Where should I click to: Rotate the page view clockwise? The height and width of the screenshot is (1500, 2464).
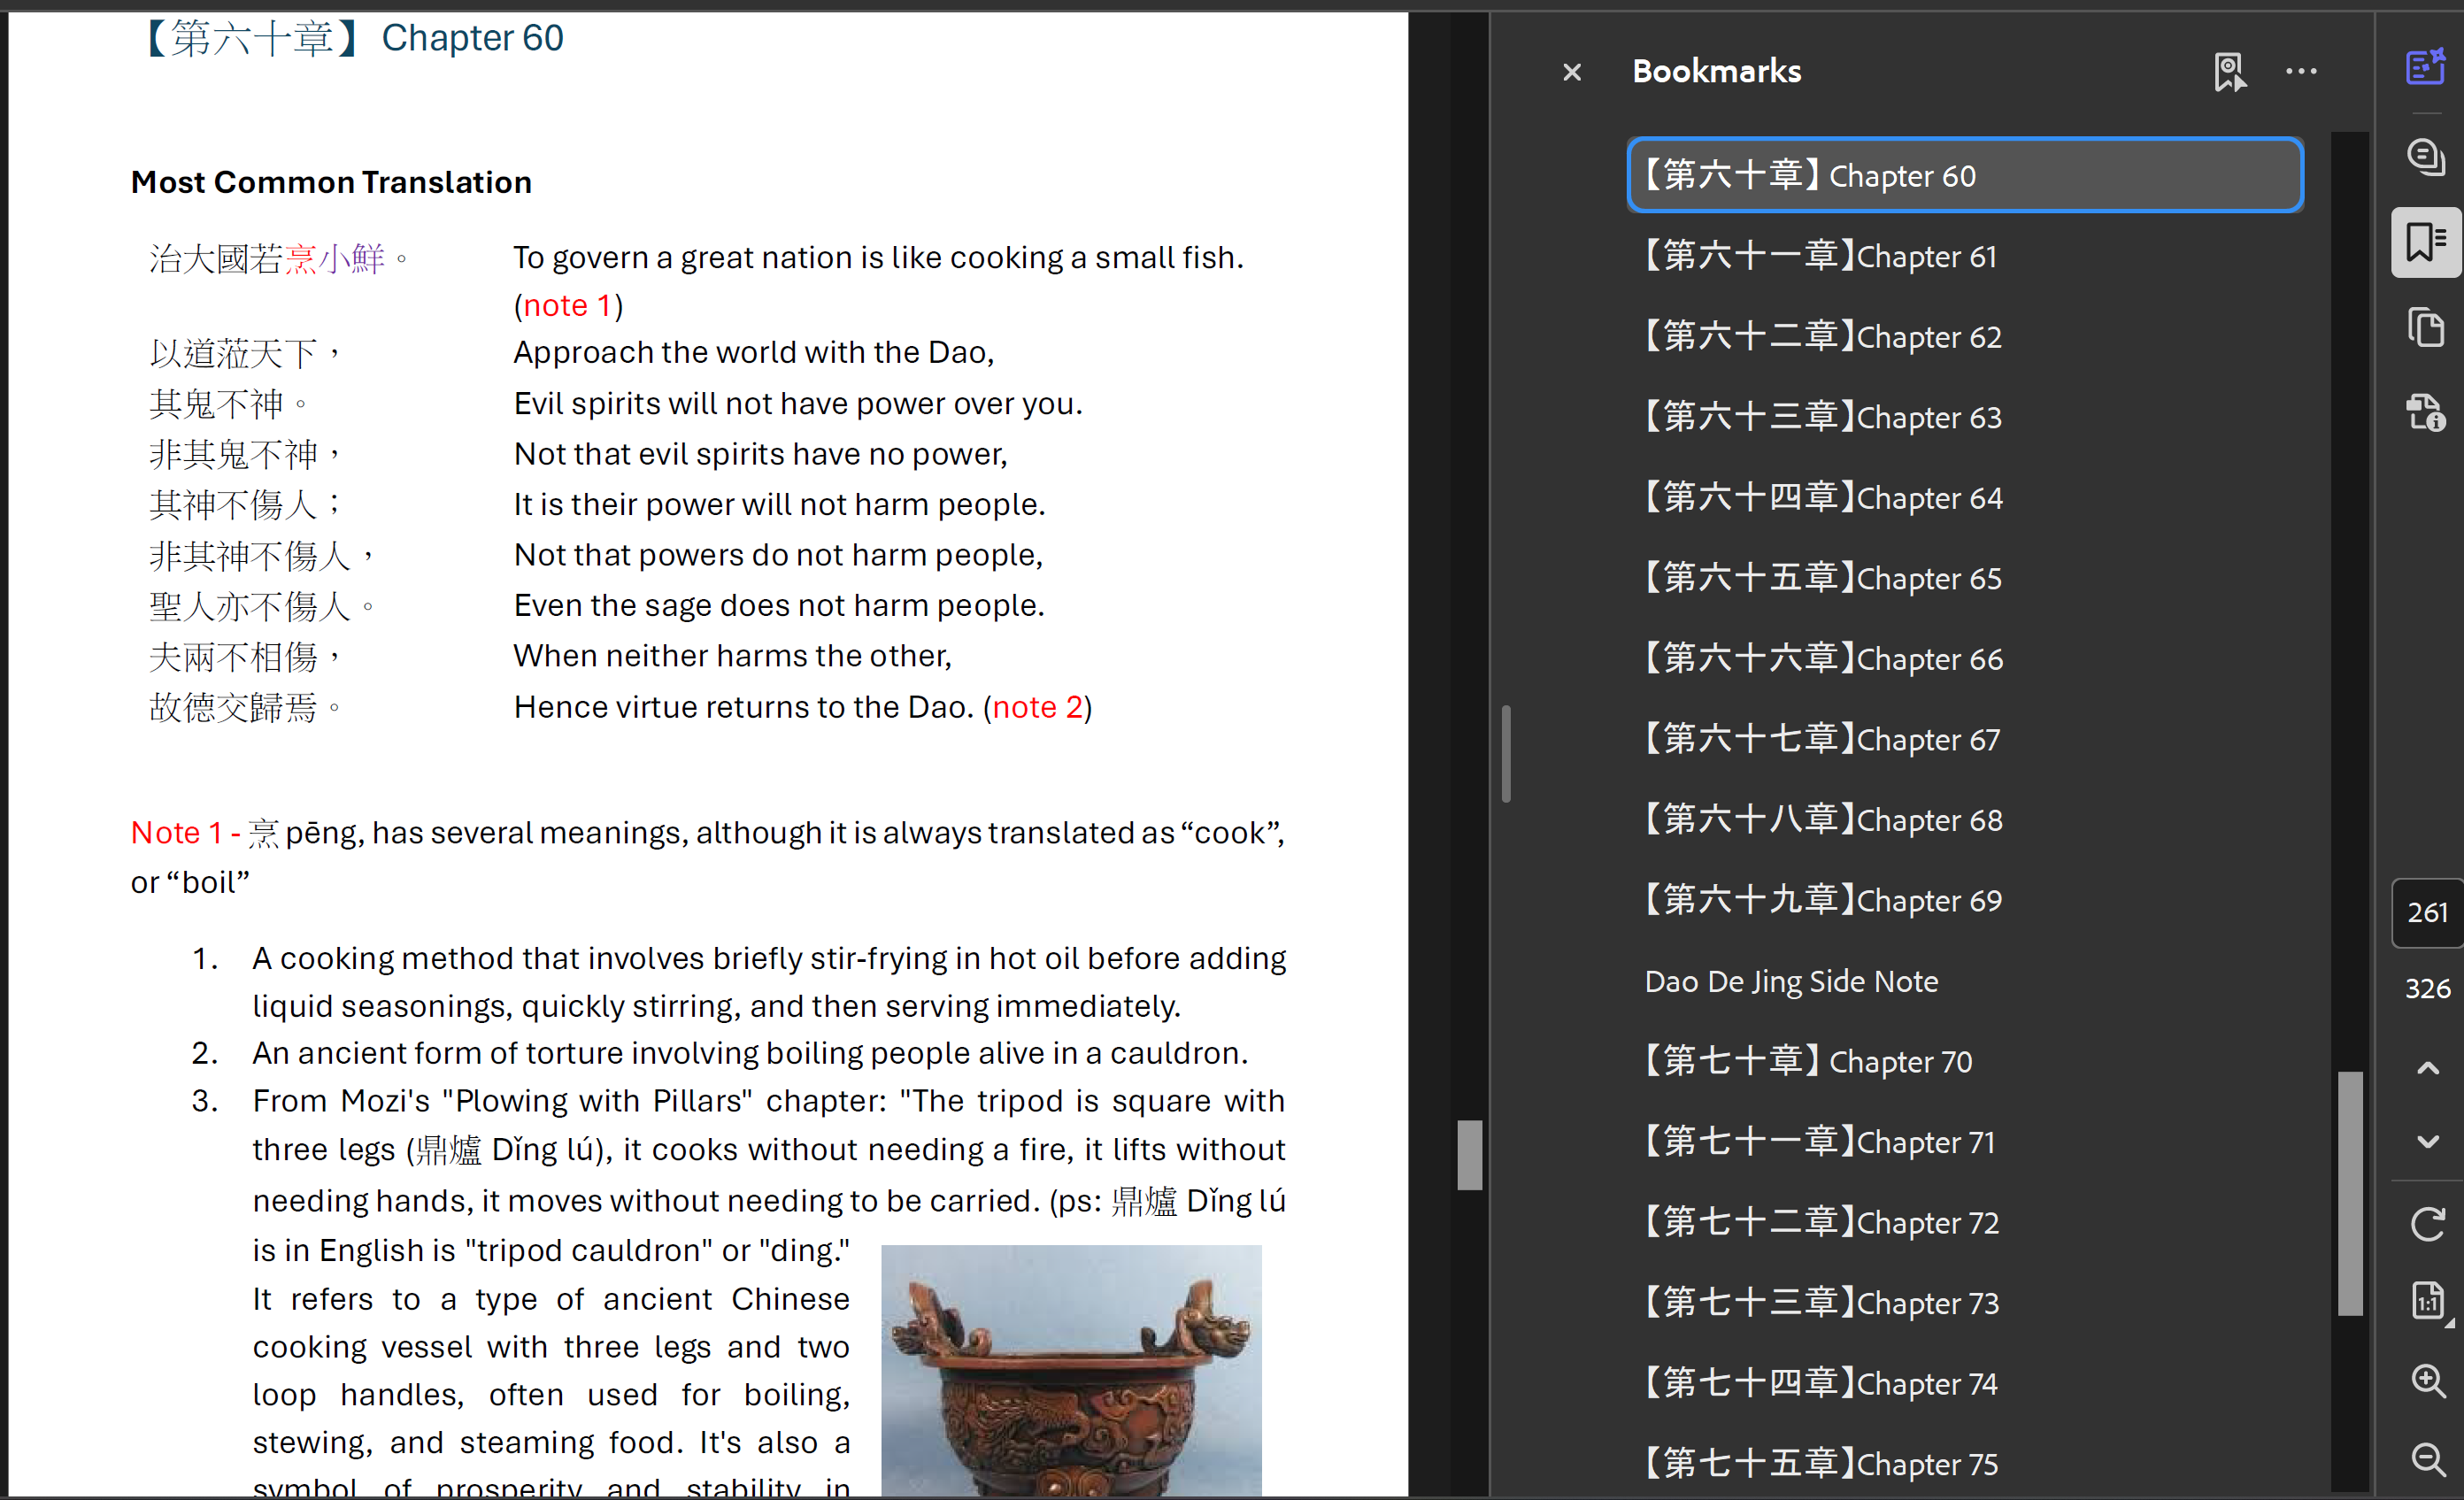coord(2426,1224)
